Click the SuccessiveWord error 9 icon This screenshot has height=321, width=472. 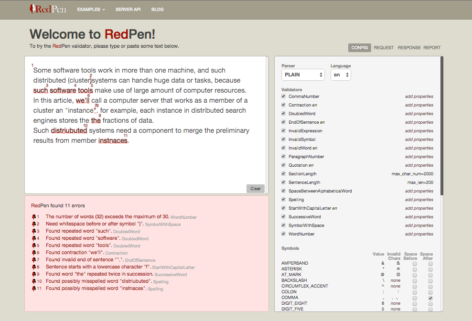[33, 274]
